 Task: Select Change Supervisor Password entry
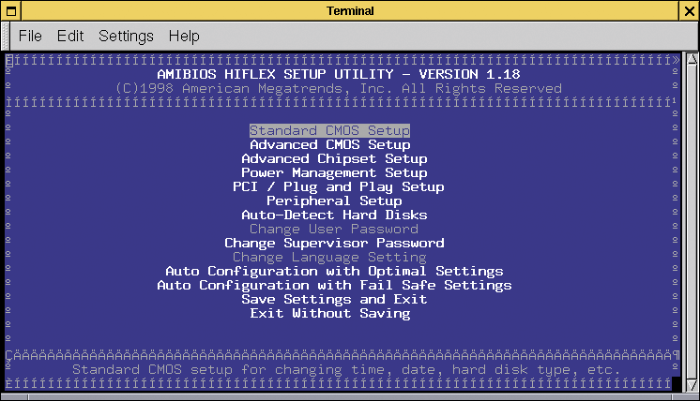coord(334,243)
